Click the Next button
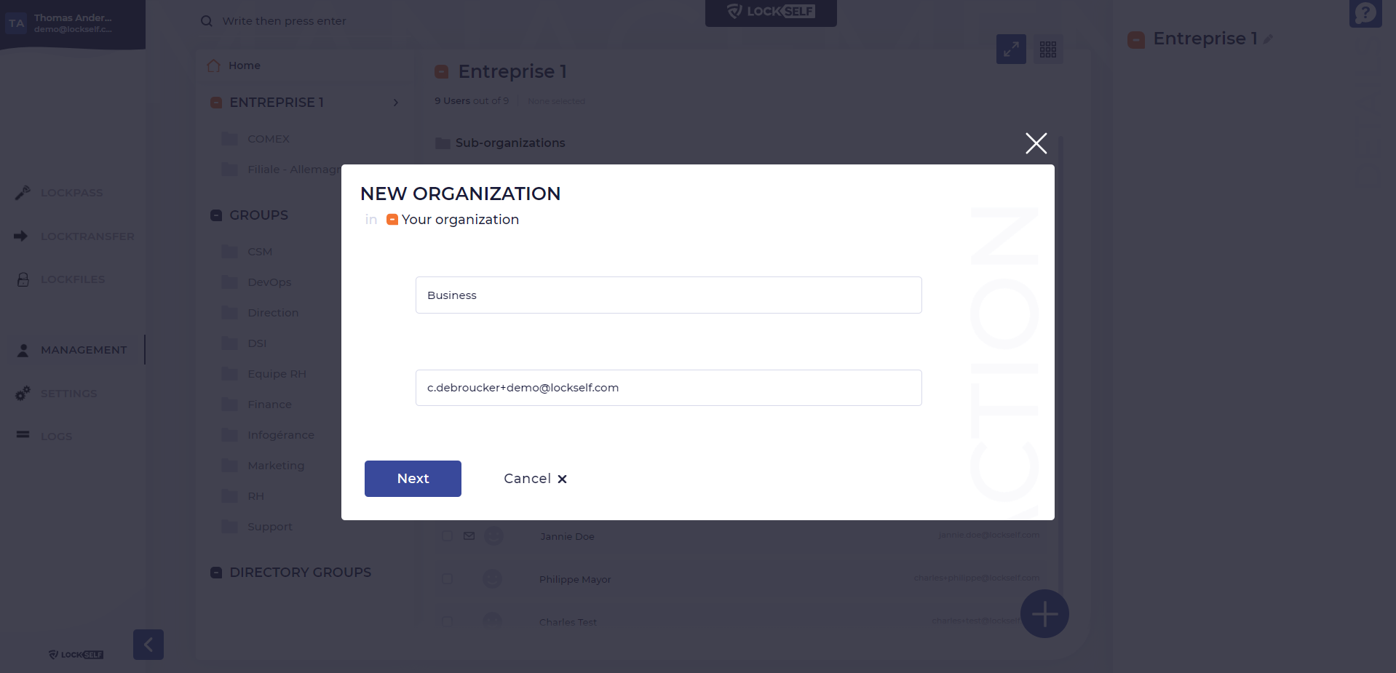Viewport: 1396px width, 673px height. pyautogui.click(x=413, y=479)
